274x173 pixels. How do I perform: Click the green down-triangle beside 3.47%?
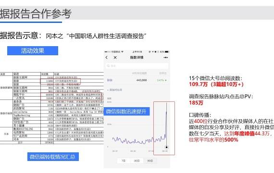point(166,80)
